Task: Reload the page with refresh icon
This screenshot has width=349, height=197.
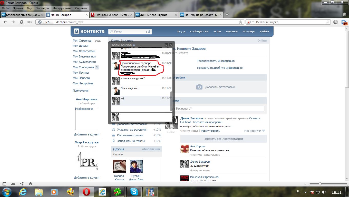Action: click(22, 22)
